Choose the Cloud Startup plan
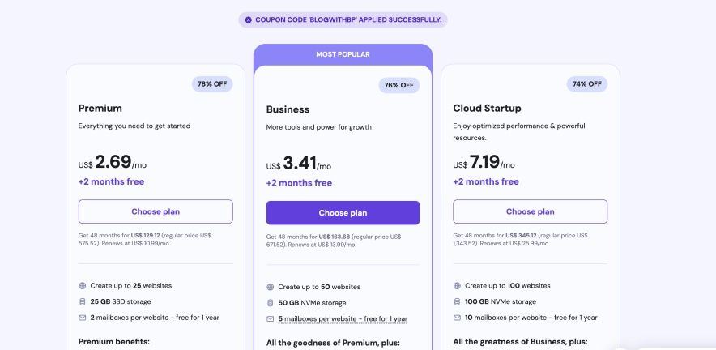Image resolution: width=716 pixels, height=350 pixels. pyautogui.click(x=530, y=211)
